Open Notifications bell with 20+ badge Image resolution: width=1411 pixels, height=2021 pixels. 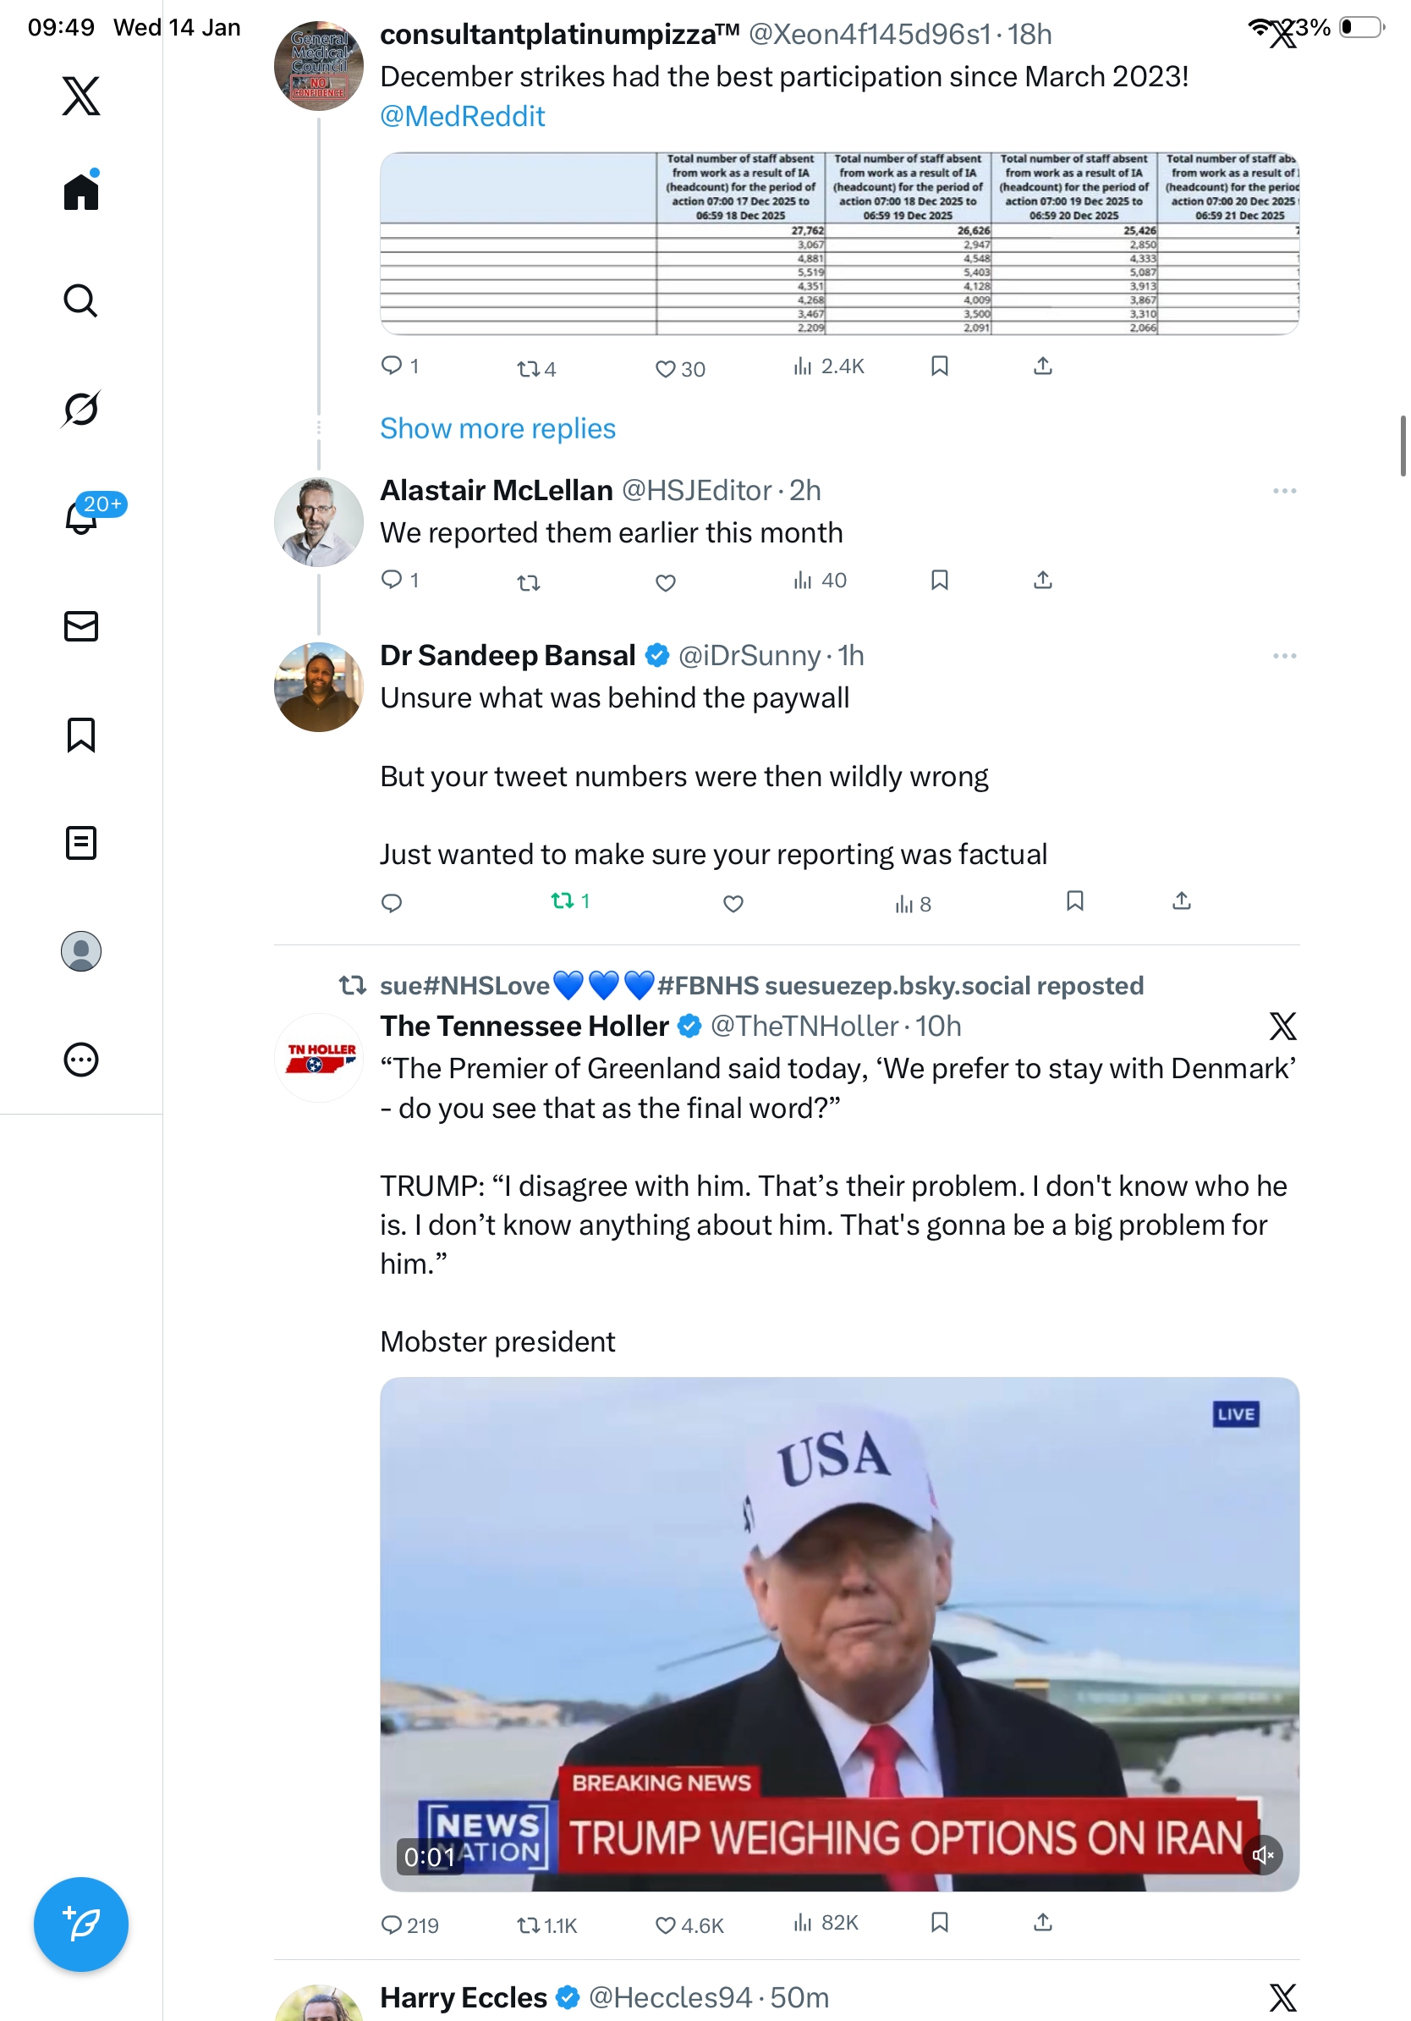point(81,517)
